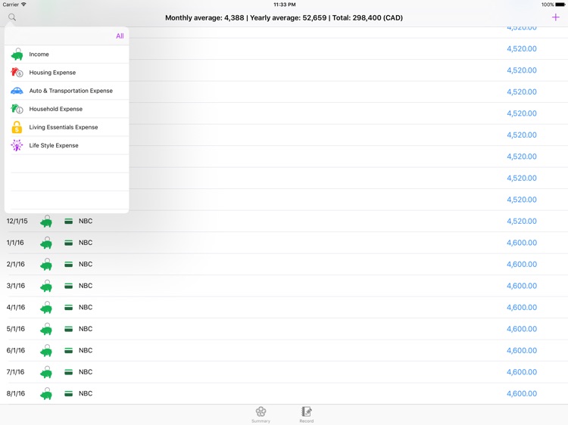Click the yellow padlock Living Essentials icon
The image size is (568, 425).
(17, 127)
